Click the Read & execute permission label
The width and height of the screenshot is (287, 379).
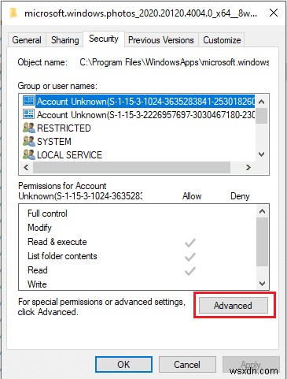[57, 242]
